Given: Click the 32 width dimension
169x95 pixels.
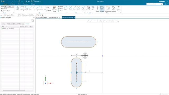Looking at the screenshot, I should [x=77, y=55].
